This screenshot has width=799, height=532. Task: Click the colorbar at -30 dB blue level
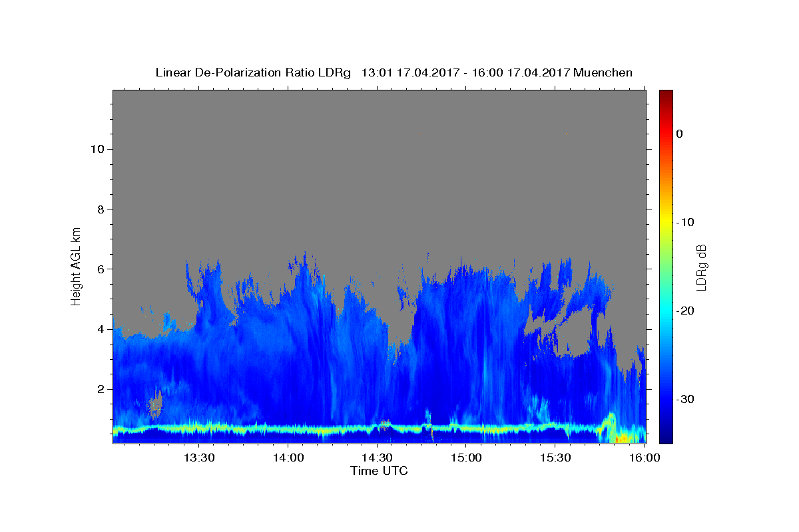[666, 399]
